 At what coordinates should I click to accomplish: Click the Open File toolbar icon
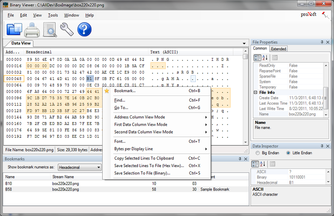[x=14, y=29]
